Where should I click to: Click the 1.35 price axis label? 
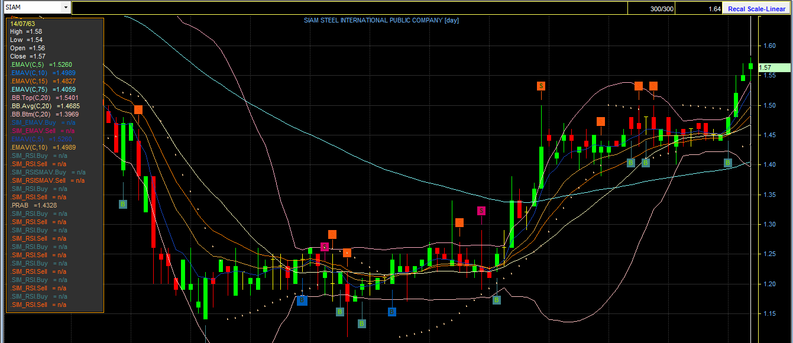[769, 194]
